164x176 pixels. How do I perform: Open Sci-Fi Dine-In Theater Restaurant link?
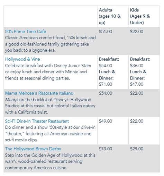click(37, 121)
